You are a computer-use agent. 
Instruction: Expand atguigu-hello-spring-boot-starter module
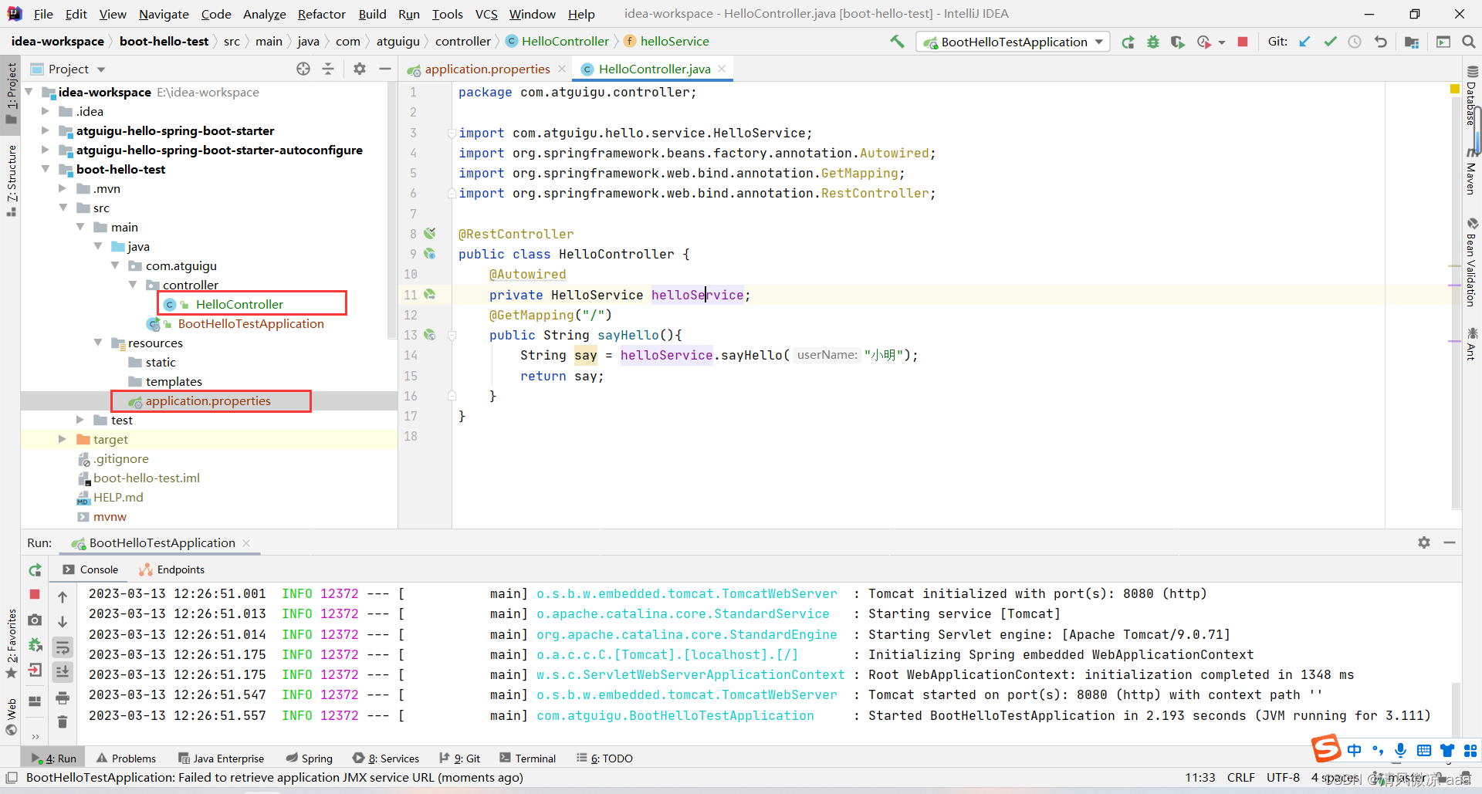click(46, 130)
